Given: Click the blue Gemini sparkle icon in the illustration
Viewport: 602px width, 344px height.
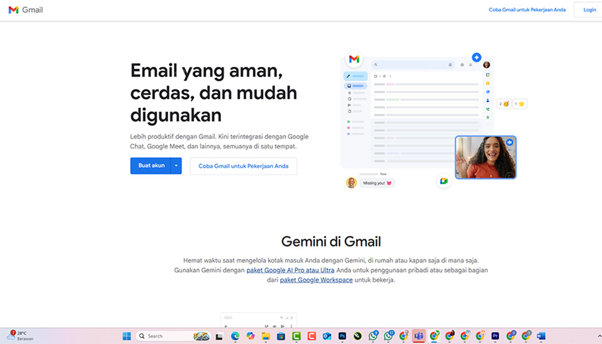Looking at the screenshot, I should point(476,57).
